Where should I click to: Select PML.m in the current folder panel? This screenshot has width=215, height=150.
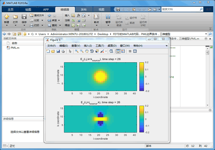15,48
